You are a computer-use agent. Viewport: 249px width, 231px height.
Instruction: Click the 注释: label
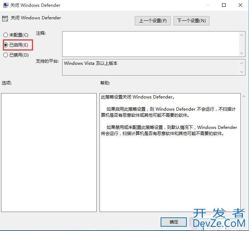pos(41,33)
